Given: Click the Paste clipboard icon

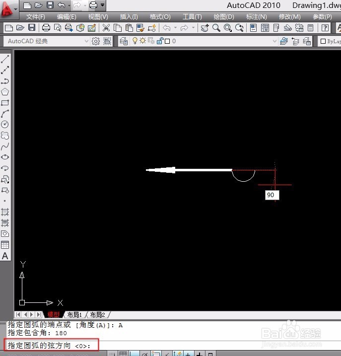Looking at the screenshot, I should pyautogui.click(x=129, y=28).
